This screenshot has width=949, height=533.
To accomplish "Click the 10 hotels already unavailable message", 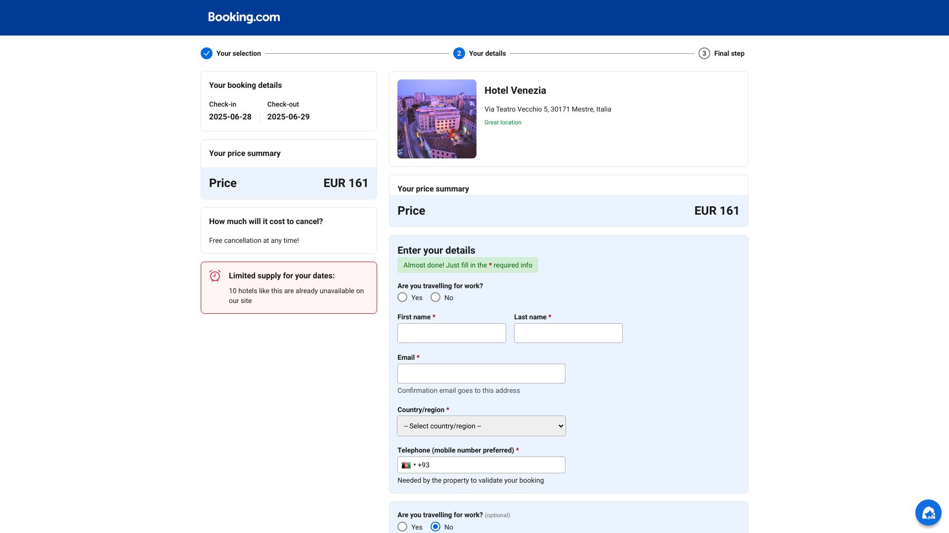I will pyautogui.click(x=297, y=296).
